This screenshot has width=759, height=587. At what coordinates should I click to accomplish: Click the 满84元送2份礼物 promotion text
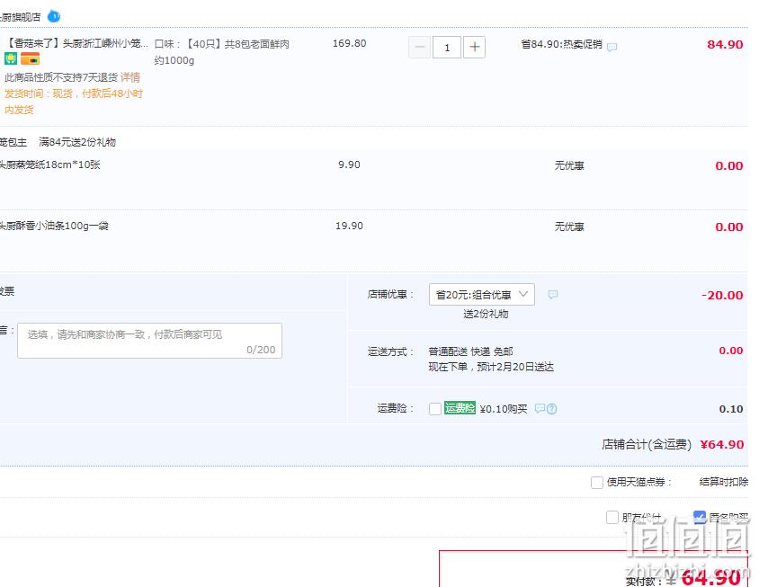click(x=77, y=142)
